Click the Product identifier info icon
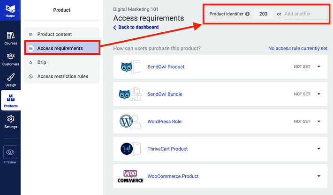The height and width of the screenshot is (195, 333). pos(248,14)
